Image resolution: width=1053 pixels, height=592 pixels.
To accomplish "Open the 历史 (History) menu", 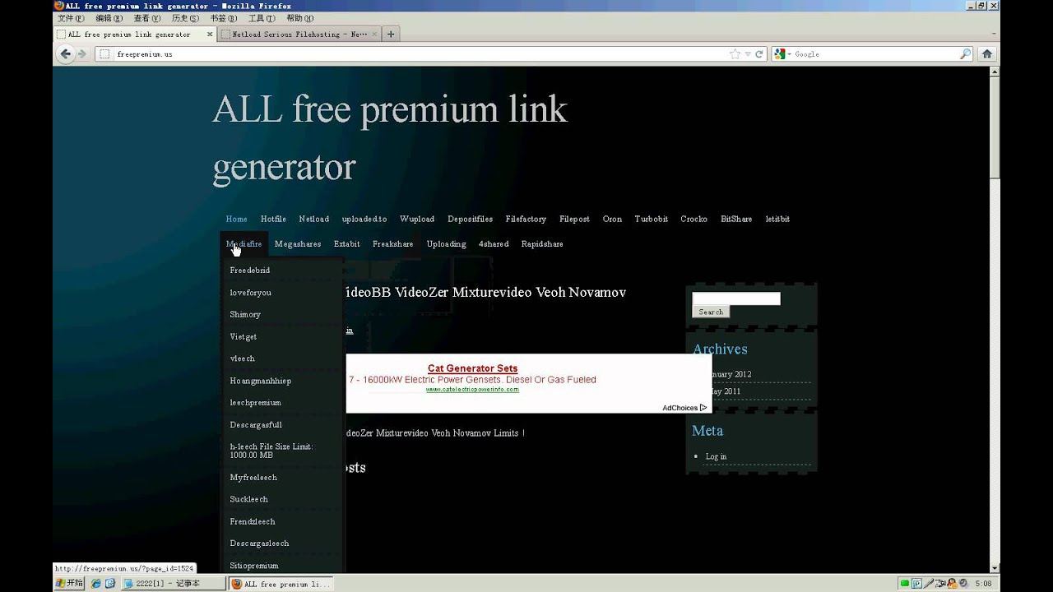I will pyautogui.click(x=185, y=18).
